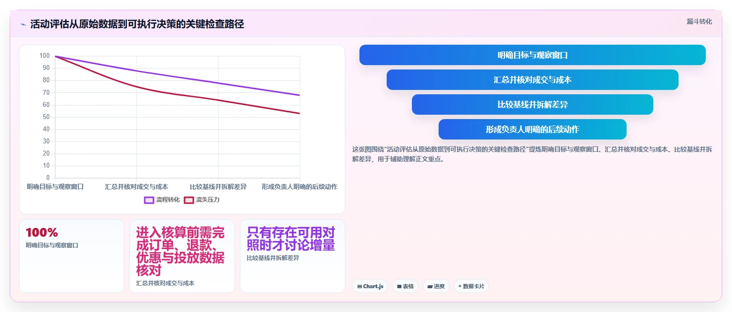Click the Chart.js tag
This screenshot has width=732, height=312.
coord(370,286)
